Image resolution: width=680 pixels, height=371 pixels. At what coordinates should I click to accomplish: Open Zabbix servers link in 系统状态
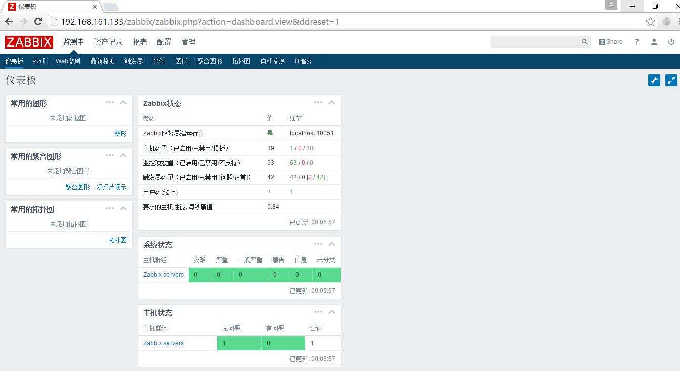click(x=163, y=275)
